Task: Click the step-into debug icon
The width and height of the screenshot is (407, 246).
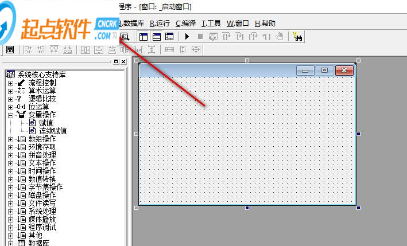Action: tap(239, 37)
